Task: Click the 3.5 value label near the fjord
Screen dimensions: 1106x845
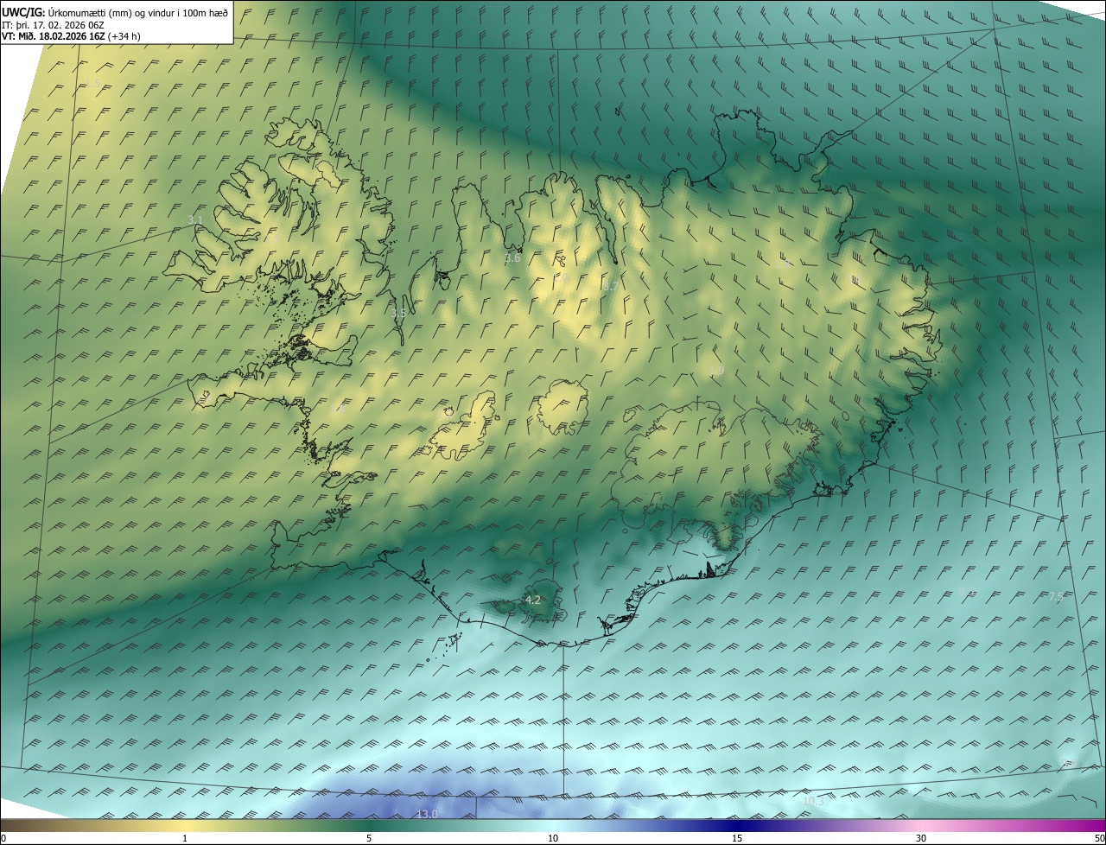Action: click(x=397, y=314)
